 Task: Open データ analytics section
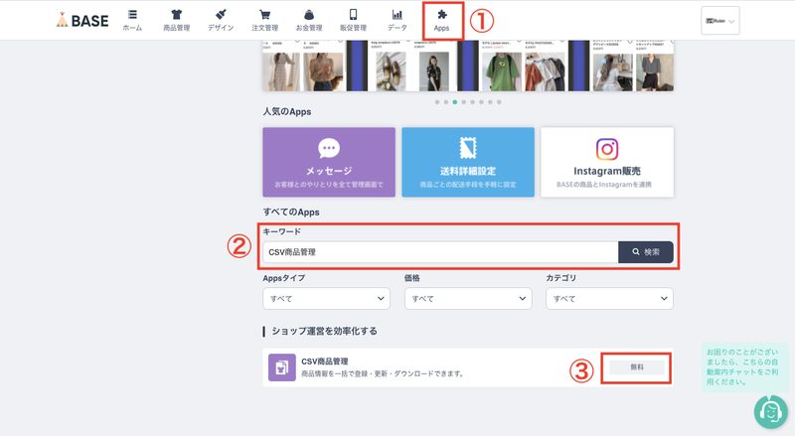click(397, 21)
